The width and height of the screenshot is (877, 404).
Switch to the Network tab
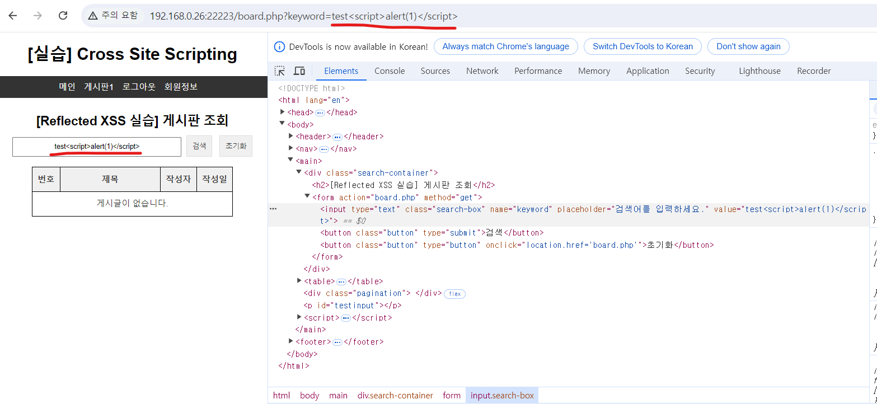482,71
